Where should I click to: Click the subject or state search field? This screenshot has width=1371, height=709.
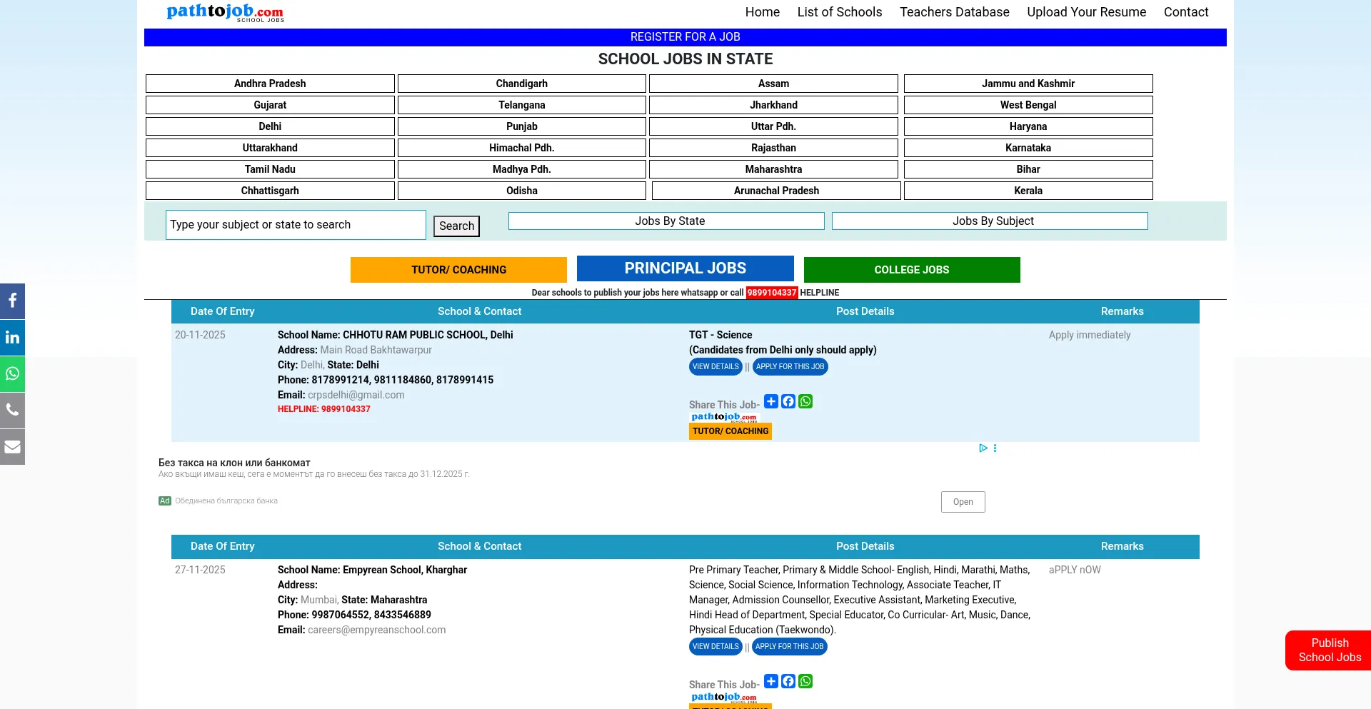click(296, 225)
